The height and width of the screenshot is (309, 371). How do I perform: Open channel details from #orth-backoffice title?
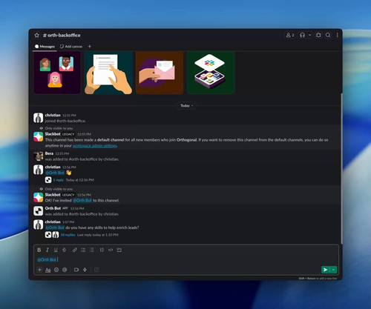click(x=62, y=36)
